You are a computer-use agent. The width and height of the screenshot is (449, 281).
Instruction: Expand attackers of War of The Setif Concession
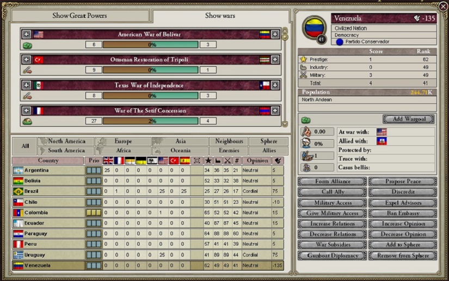pos(26,110)
